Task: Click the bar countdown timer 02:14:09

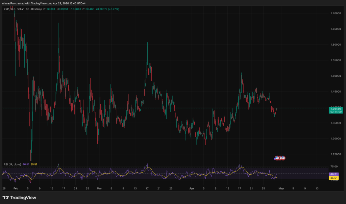Action: 335,112
